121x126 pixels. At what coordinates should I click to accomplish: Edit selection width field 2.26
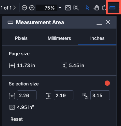coord(27,95)
